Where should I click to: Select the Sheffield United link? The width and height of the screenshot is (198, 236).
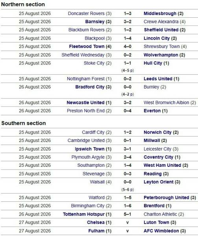point(161,30)
